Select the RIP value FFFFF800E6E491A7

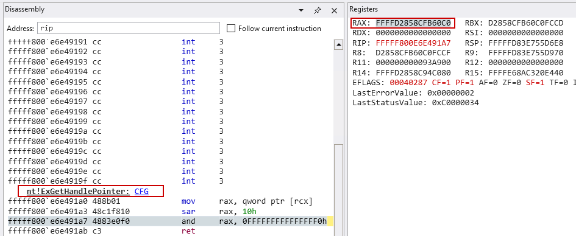pyautogui.click(x=413, y=43)
